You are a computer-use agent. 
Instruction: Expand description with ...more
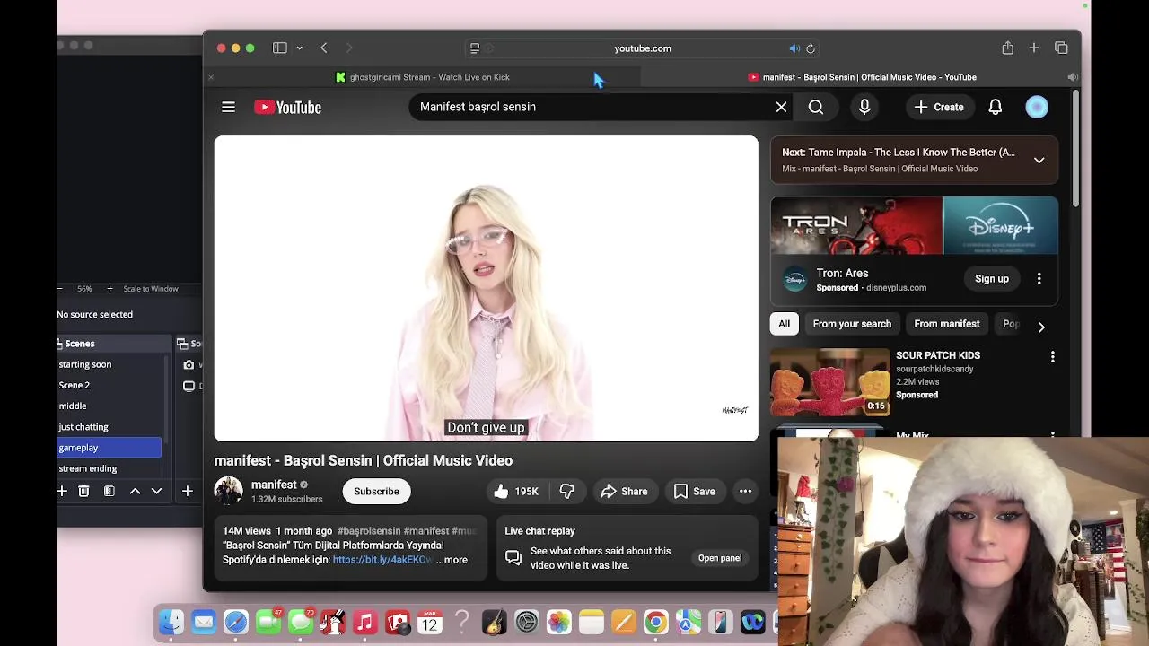(x=452, y=560)
